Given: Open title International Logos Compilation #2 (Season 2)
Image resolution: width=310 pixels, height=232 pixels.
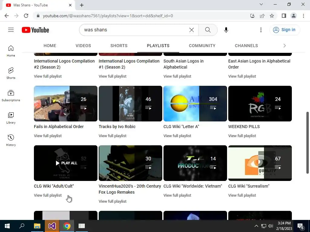Looking at the screenshot, I should point(64,64).
